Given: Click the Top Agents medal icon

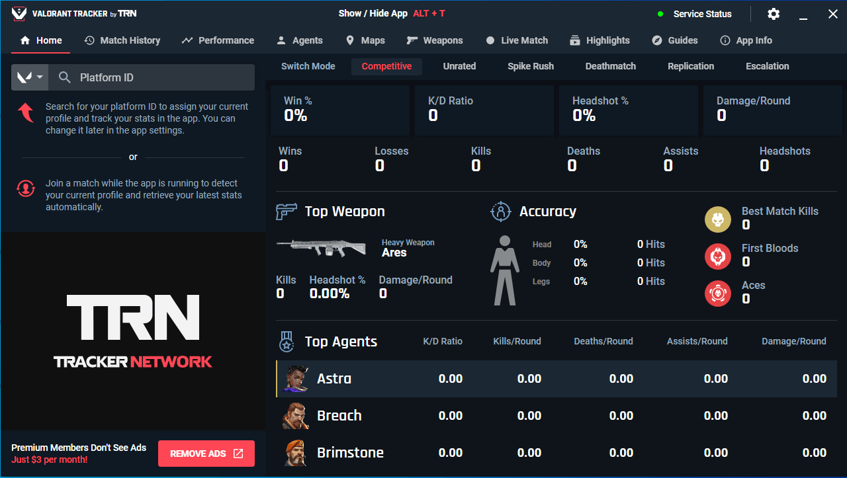Looking at the screenshot, I should click(x=287, y=342).
